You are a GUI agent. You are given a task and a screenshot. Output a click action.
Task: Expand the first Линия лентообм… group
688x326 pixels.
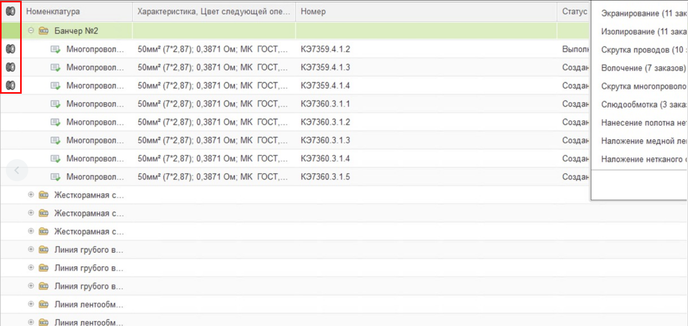[x=31, y=304]
